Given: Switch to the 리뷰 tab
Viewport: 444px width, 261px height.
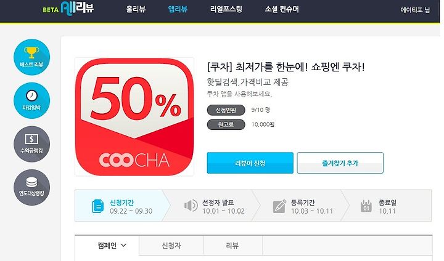Looking at the screenshot, I should pos(232,246).
